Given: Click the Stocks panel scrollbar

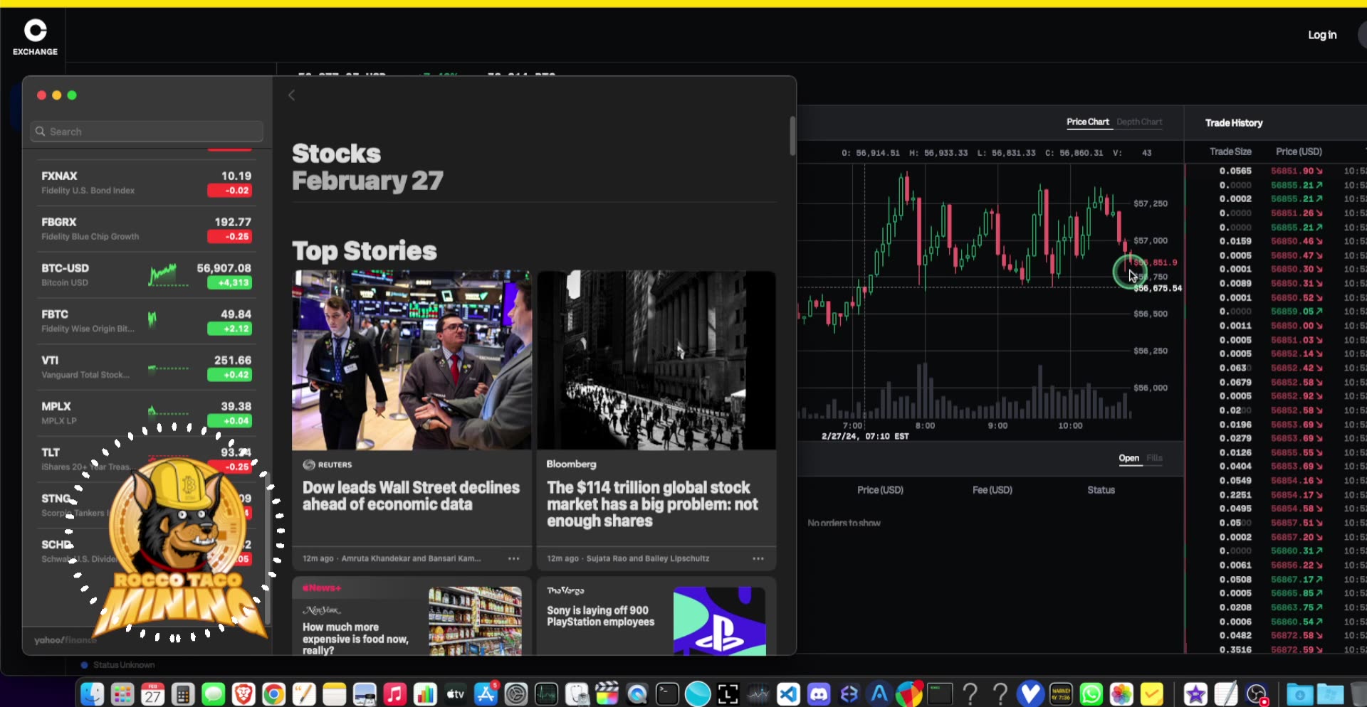Looking at the screenshot, I should [x=792, y=135].
